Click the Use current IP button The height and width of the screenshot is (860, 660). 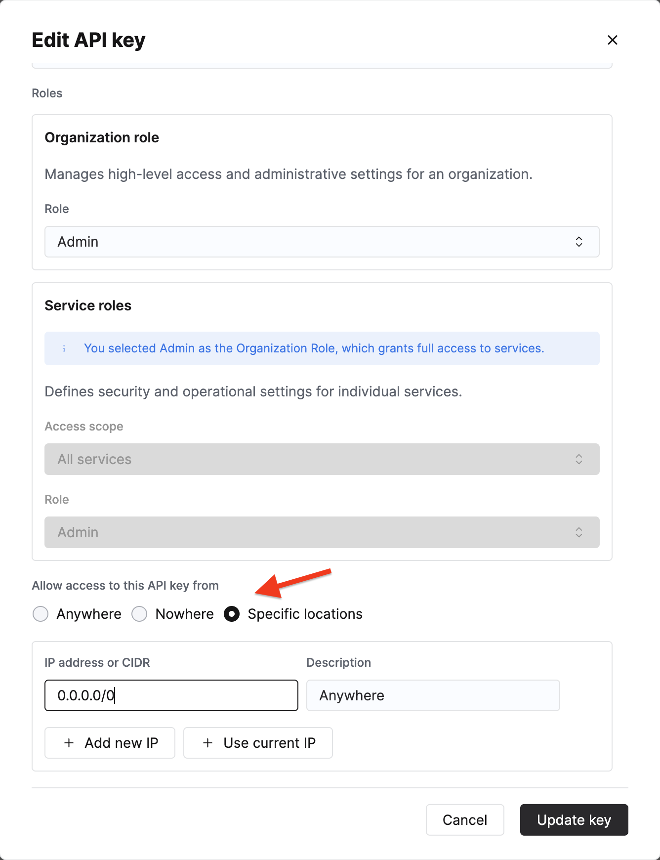coord(258,743)
